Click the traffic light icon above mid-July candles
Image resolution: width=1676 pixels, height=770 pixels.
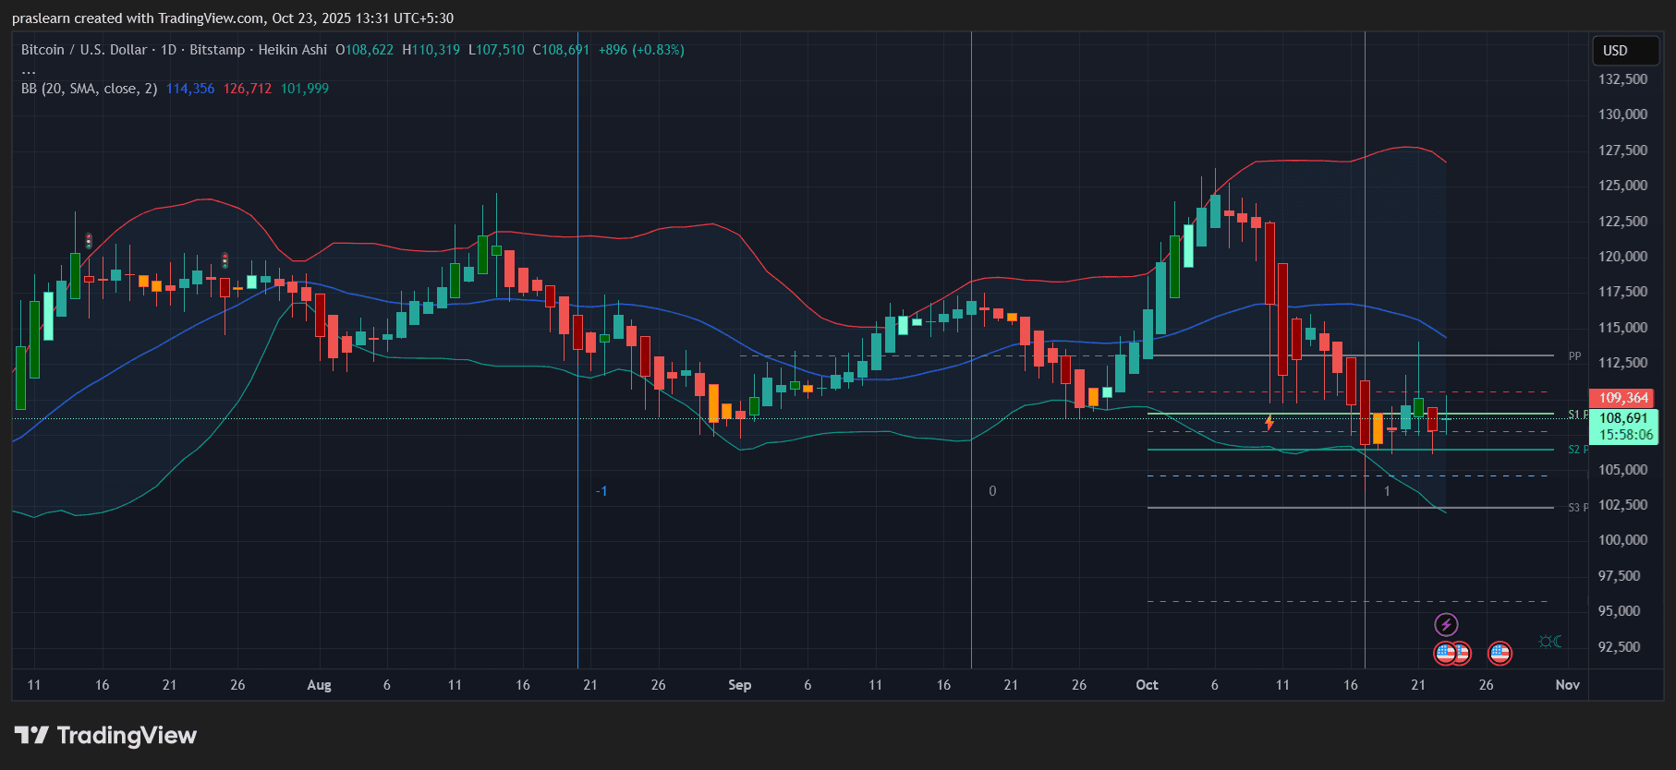coord(89,241)
